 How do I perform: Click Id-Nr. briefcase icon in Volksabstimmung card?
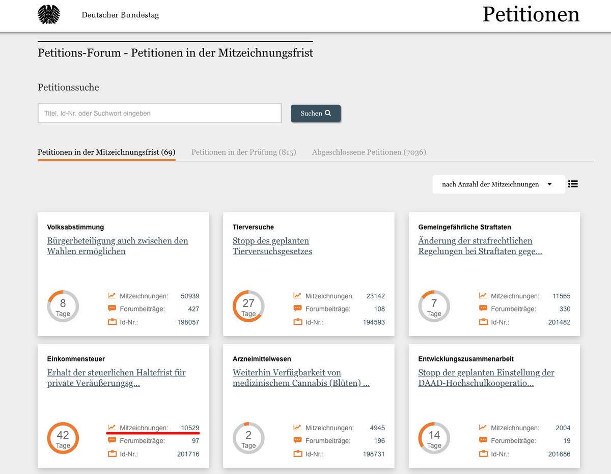coord(112,322)
